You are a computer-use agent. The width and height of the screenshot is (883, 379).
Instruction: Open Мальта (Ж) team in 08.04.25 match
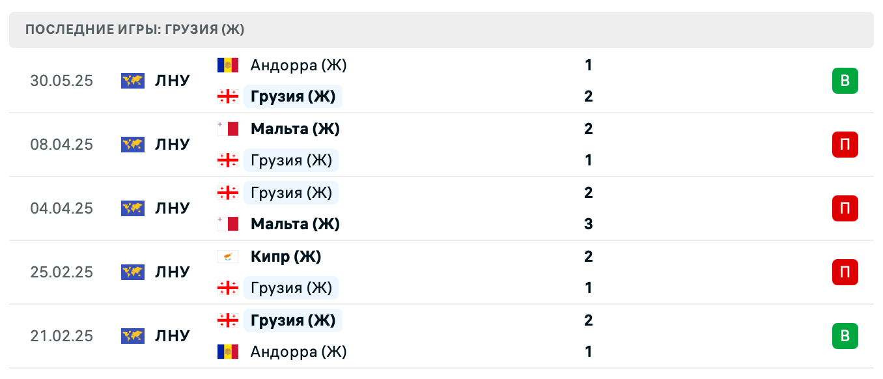tap(295, 129)
